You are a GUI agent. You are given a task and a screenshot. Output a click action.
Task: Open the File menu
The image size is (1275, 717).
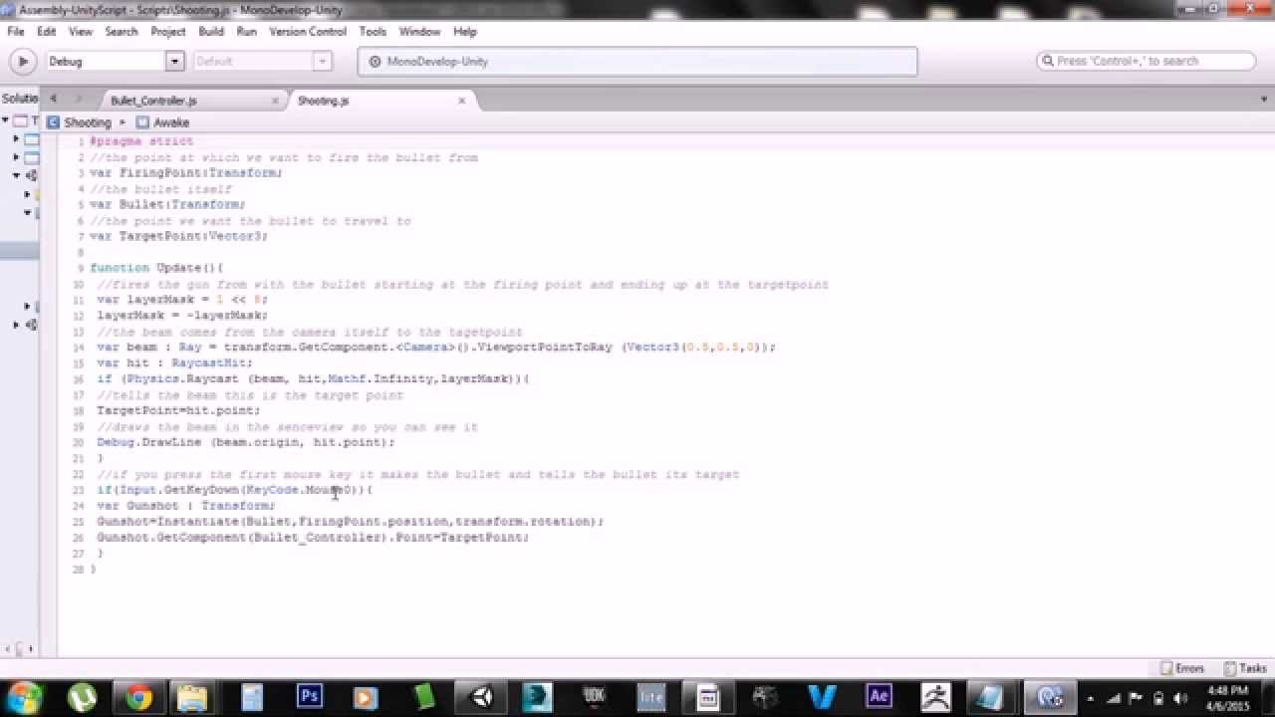tap(16, 32)
